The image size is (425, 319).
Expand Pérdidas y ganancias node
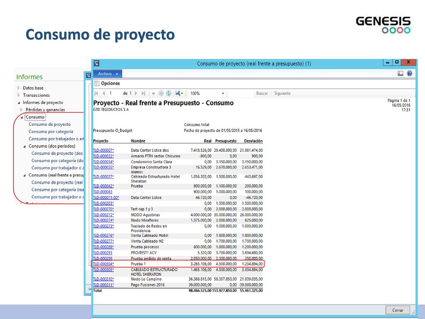point(22,110)
